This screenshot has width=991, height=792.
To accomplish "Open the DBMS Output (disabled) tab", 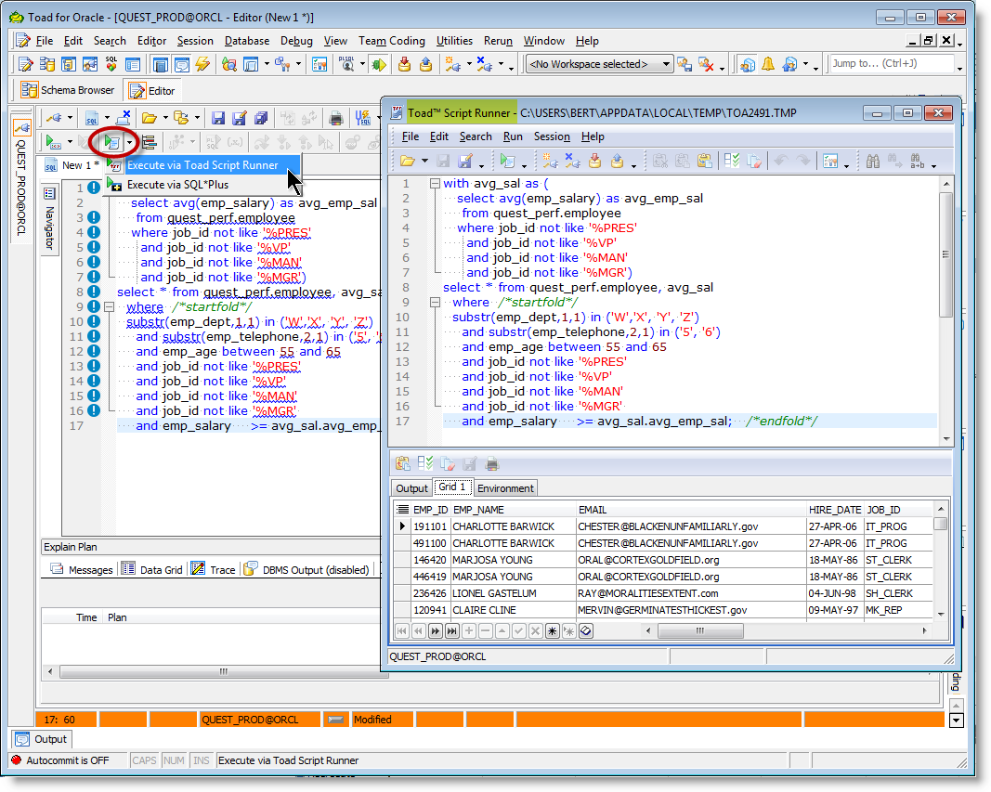I will (x=307, y=569).
